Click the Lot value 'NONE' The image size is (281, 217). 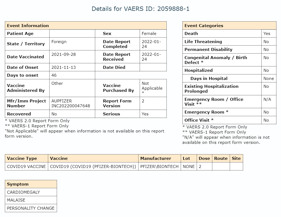click(x=189, y=167)
